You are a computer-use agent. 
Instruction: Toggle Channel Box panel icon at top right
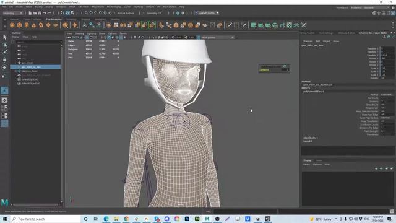click(393, 13)
